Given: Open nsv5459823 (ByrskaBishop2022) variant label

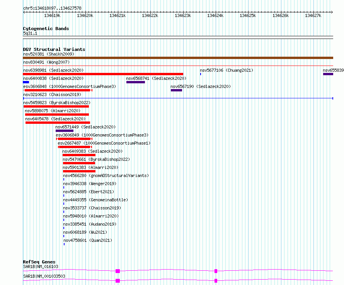Looking at the screenshot, I should 57,103.
